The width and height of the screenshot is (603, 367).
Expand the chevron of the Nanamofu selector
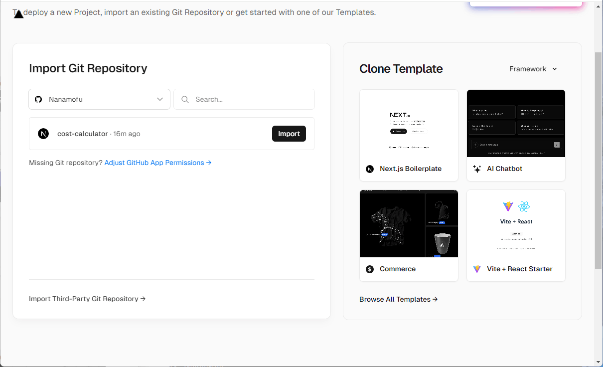click(x=160, y=99)
